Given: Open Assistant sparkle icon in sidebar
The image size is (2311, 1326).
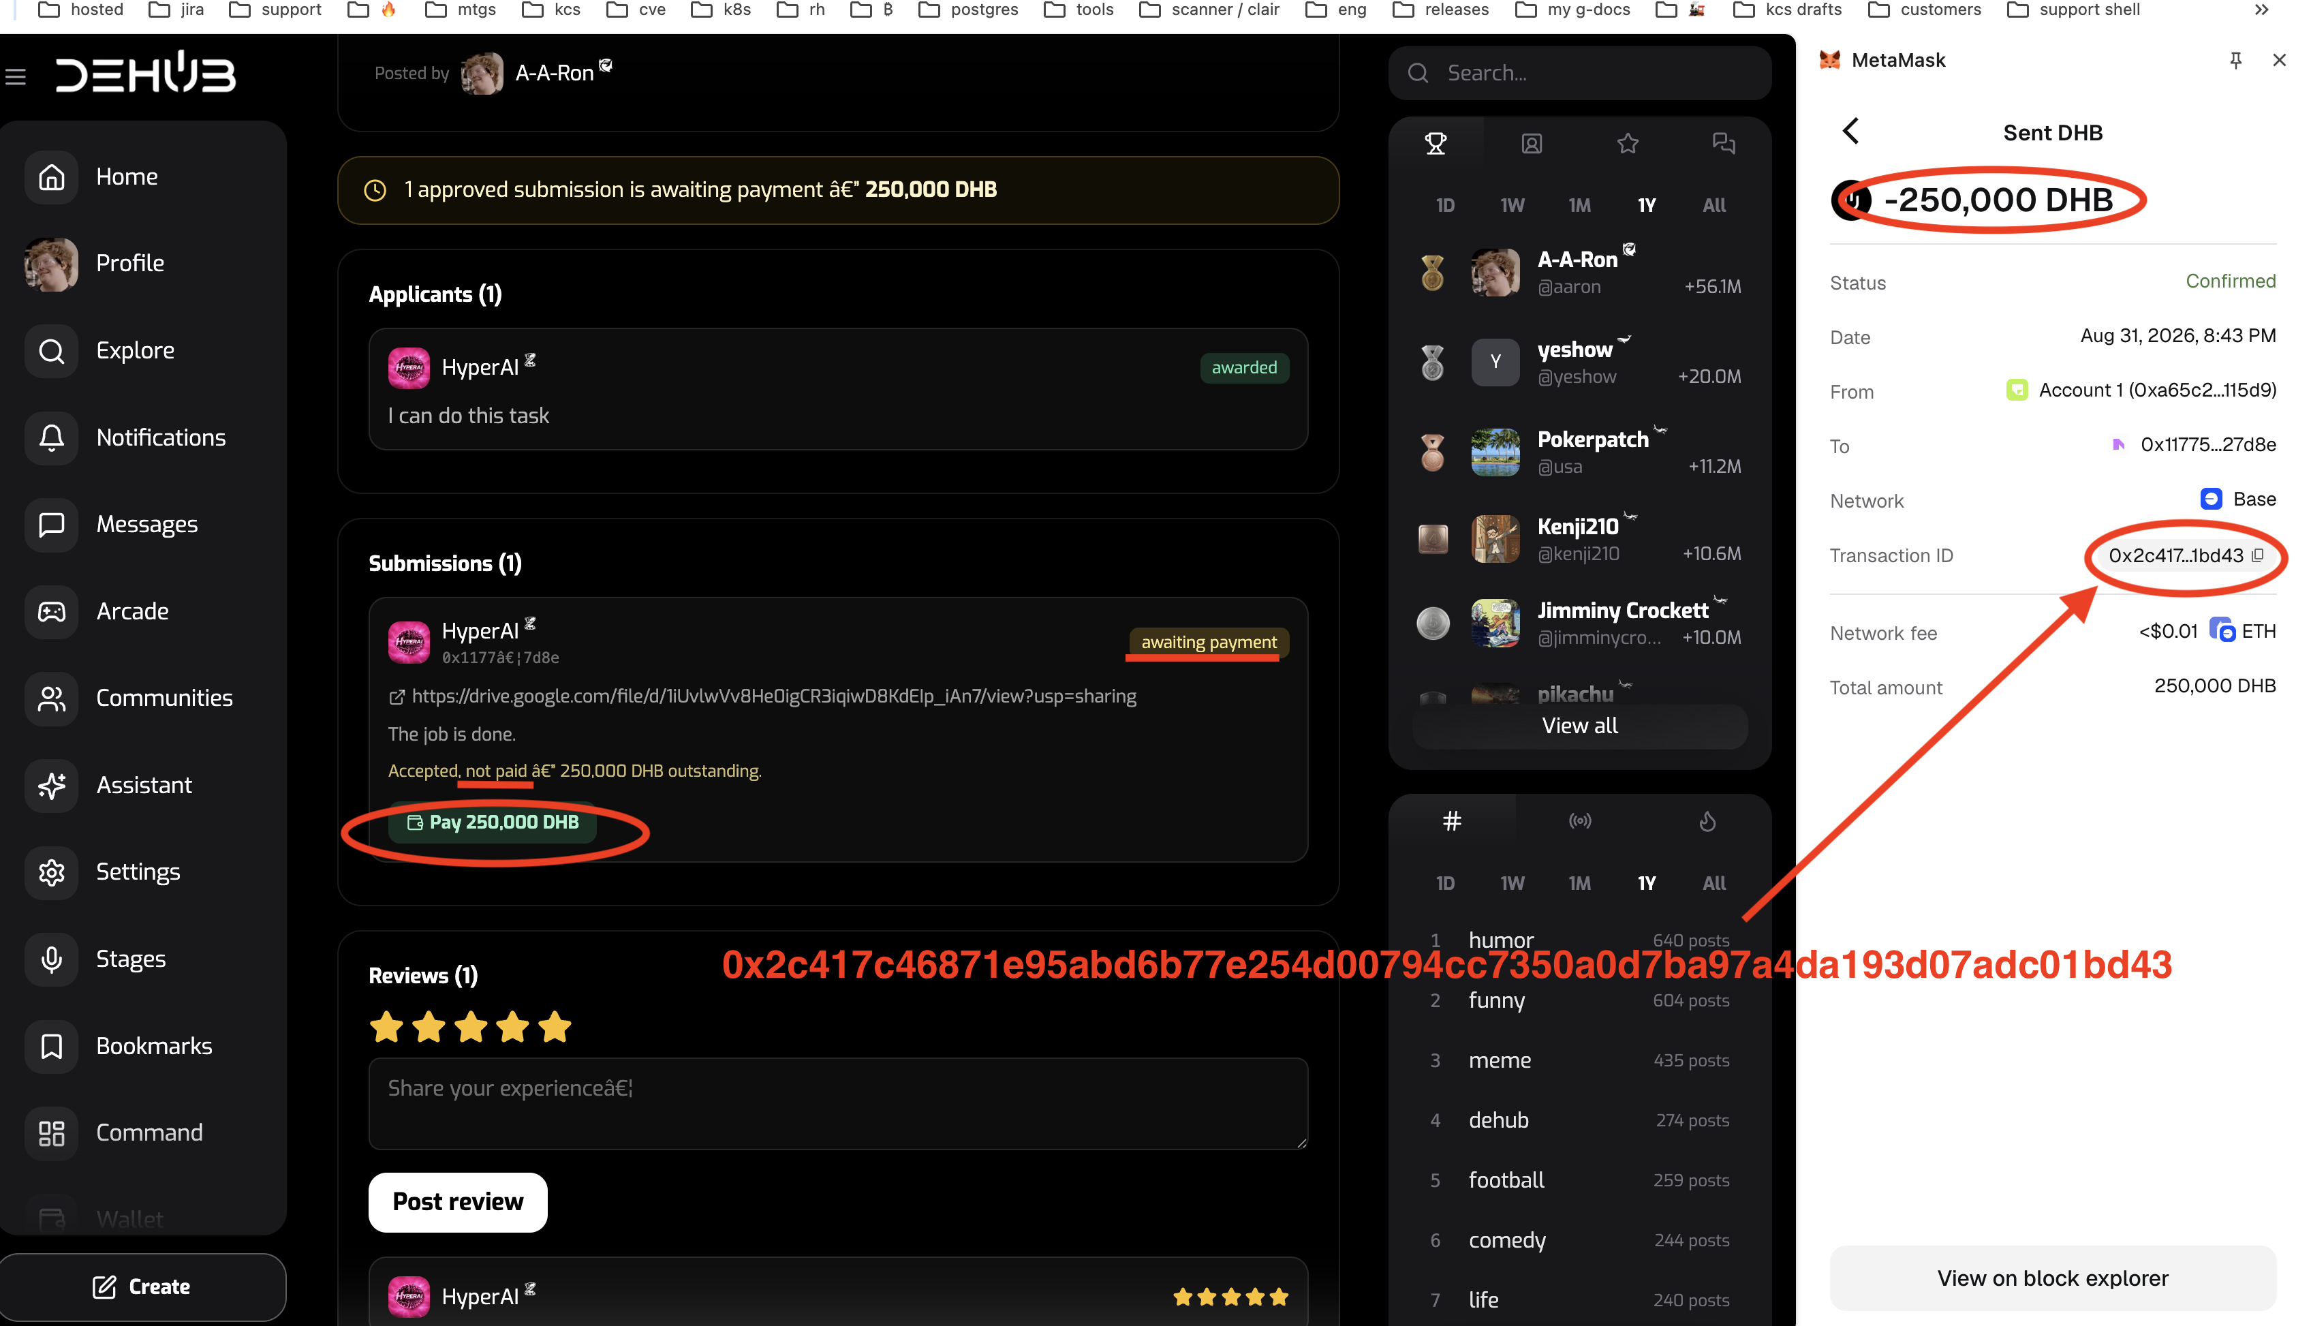Looking at the screenshot, I should pyautogui.click(x=52, y=785).
